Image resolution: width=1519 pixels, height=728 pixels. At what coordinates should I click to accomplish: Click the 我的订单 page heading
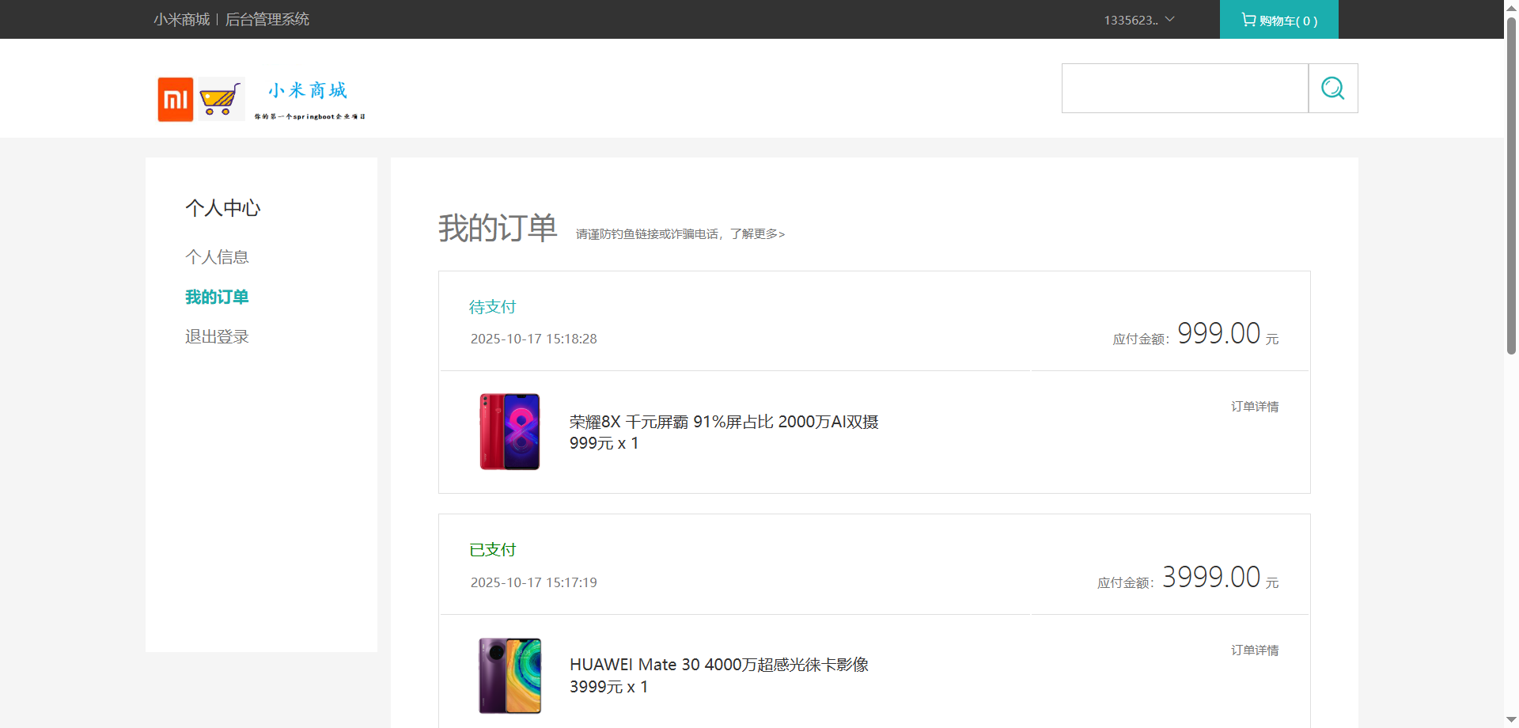[x=498, y=228]
